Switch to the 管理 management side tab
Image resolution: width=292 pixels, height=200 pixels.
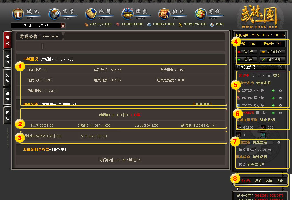[x=7, y=115]
